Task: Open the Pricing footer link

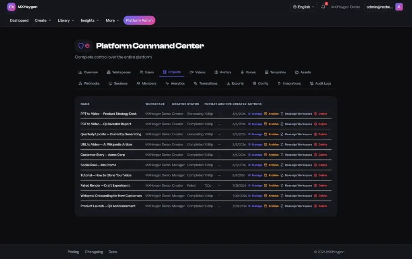Action: [x=73, y=252]
